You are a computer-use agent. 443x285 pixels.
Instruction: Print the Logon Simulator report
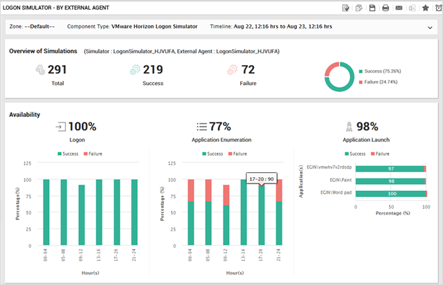point(386,8)
